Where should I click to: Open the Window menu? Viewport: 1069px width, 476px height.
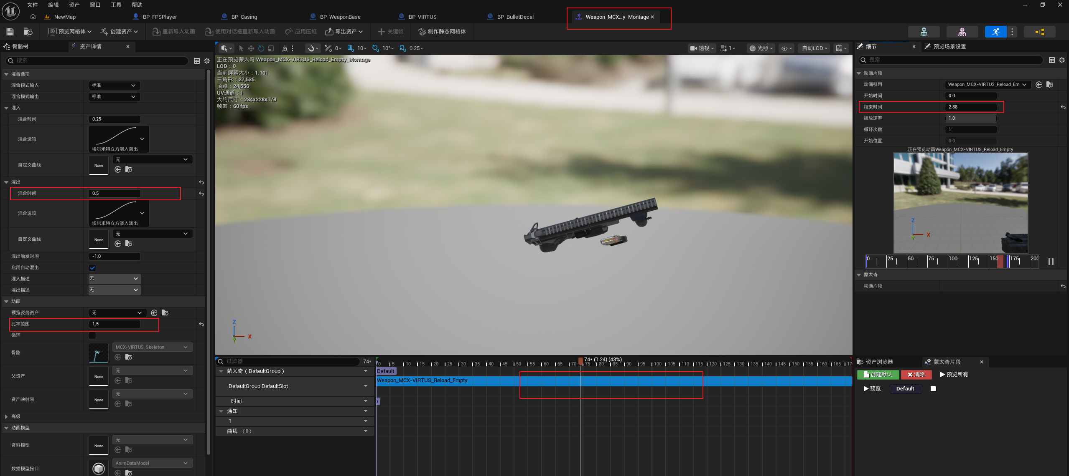point(95,5)
